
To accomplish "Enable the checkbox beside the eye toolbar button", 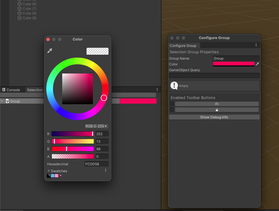I will pos(172,104).
